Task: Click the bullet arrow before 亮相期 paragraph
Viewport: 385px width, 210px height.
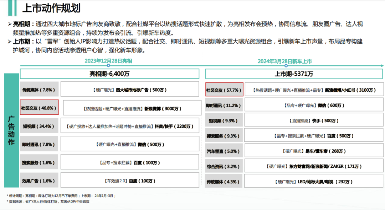Action: coord(10,25)
